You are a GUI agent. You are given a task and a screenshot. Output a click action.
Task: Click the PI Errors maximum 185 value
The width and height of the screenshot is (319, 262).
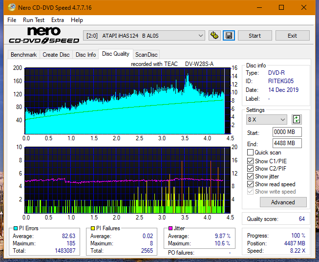[71, 243]
